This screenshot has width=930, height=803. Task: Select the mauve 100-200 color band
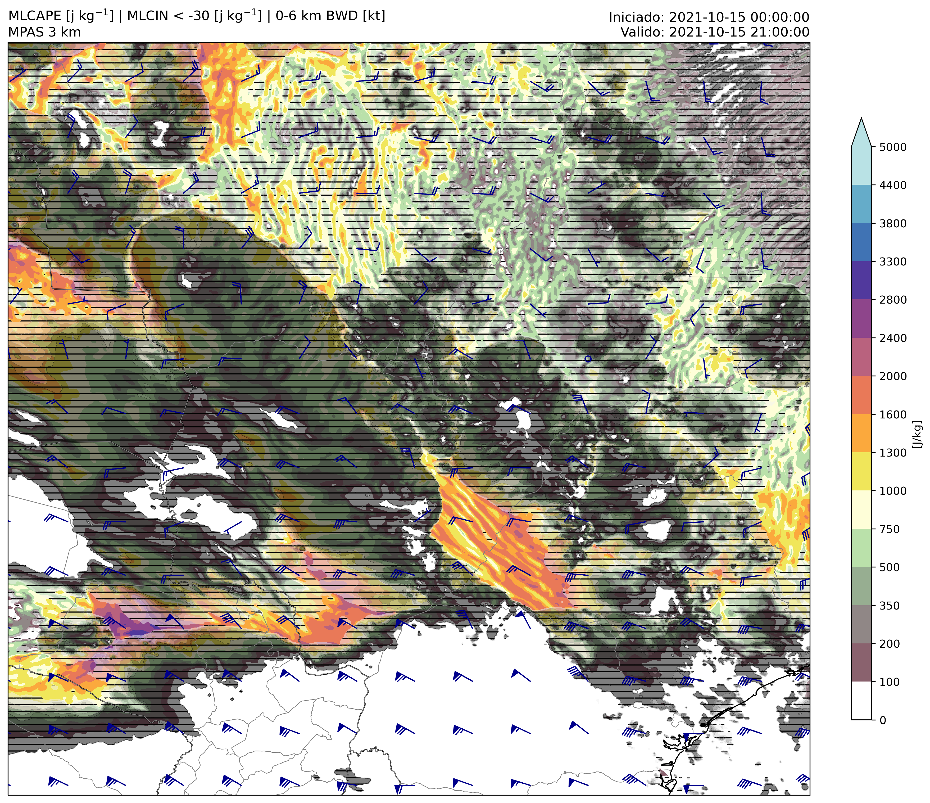click(x=861, y=662)
